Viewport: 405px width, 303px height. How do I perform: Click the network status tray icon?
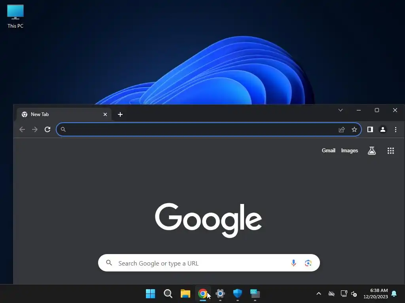click(344, 294)
